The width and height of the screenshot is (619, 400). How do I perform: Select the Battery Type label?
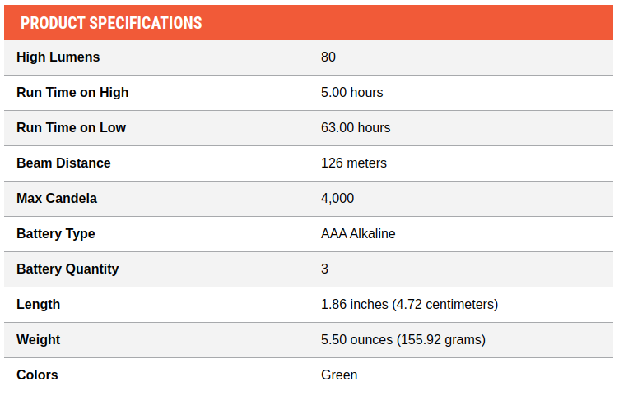click(56, 234)
